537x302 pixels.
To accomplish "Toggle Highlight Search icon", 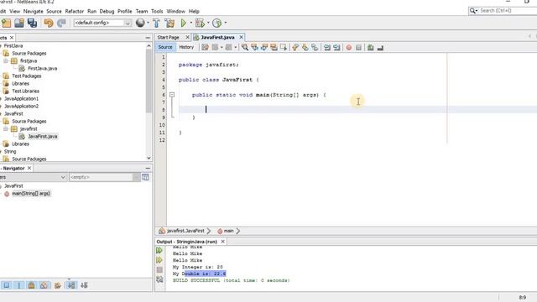I will coord(274,47).
